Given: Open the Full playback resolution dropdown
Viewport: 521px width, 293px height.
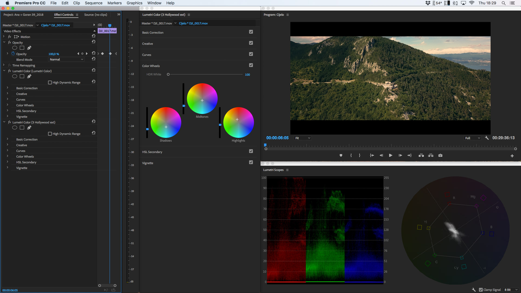Looking at the screenshot, I should point(472,138).
